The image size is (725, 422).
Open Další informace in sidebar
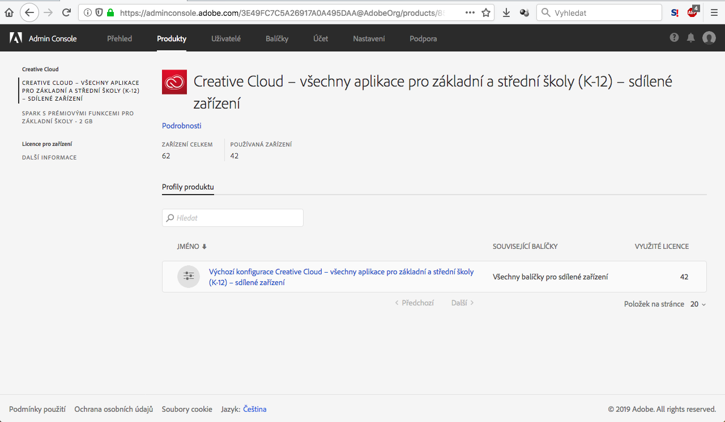click(49, 157)
